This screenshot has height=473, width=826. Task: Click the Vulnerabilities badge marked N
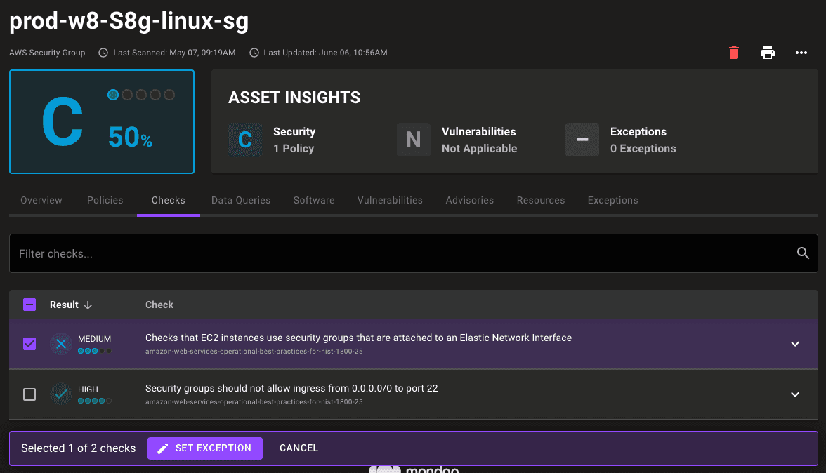tap(413, 140)
